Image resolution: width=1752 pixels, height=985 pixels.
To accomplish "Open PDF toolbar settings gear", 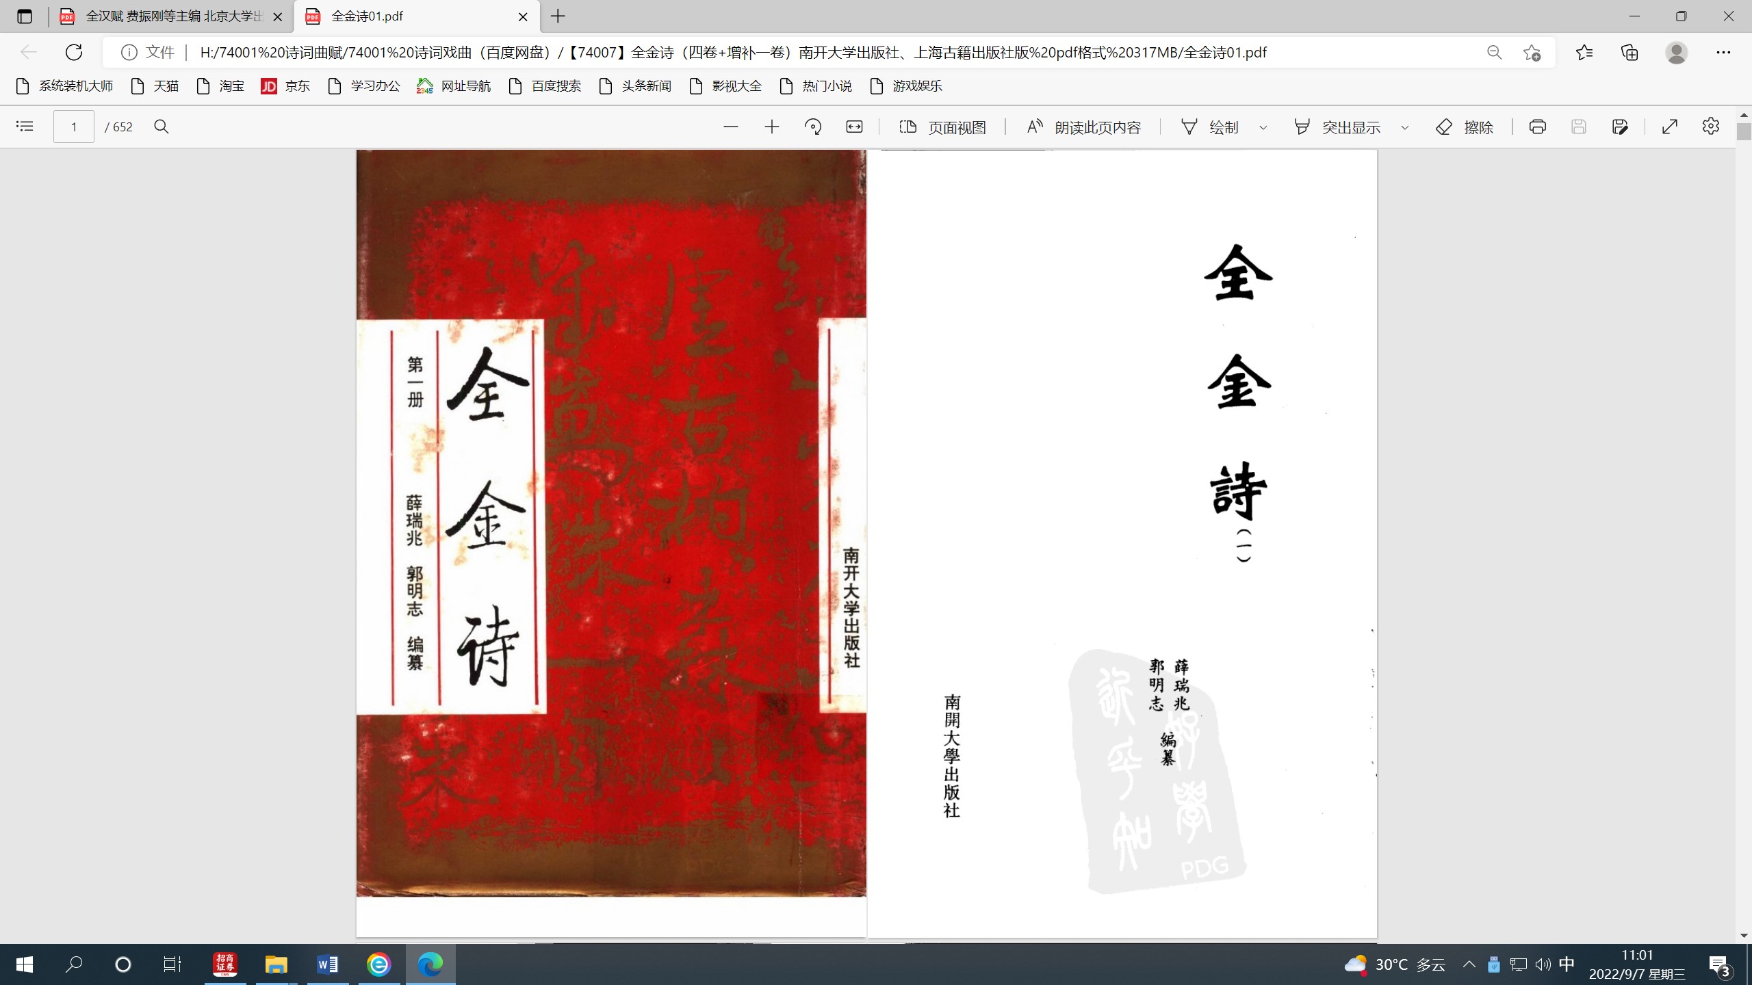I will point(1711,127).
